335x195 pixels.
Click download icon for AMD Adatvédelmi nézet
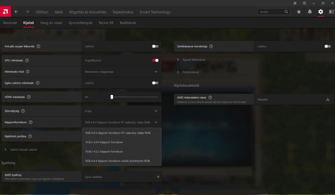tap(328, 99)
